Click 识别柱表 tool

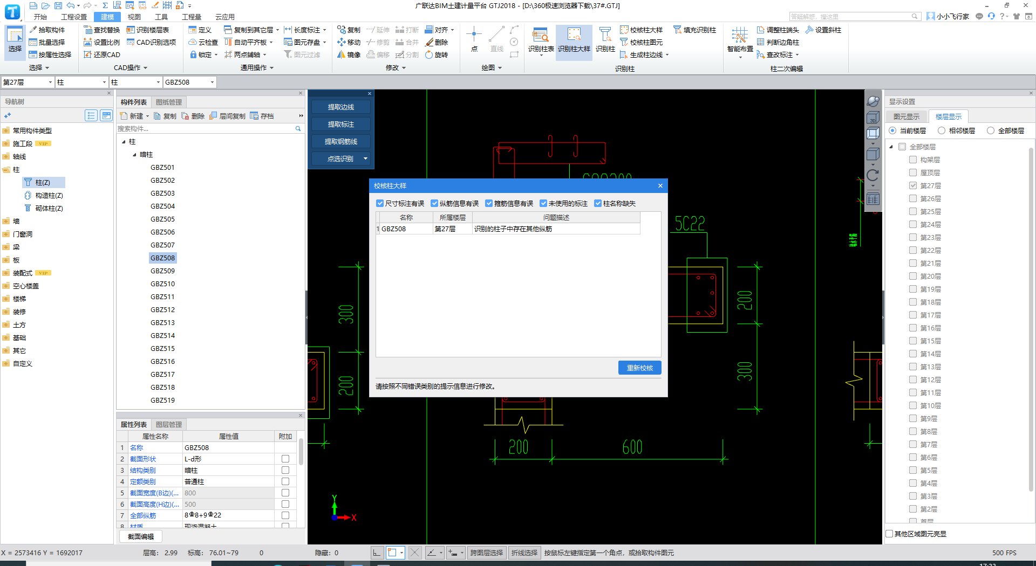[x=541, y=41]
